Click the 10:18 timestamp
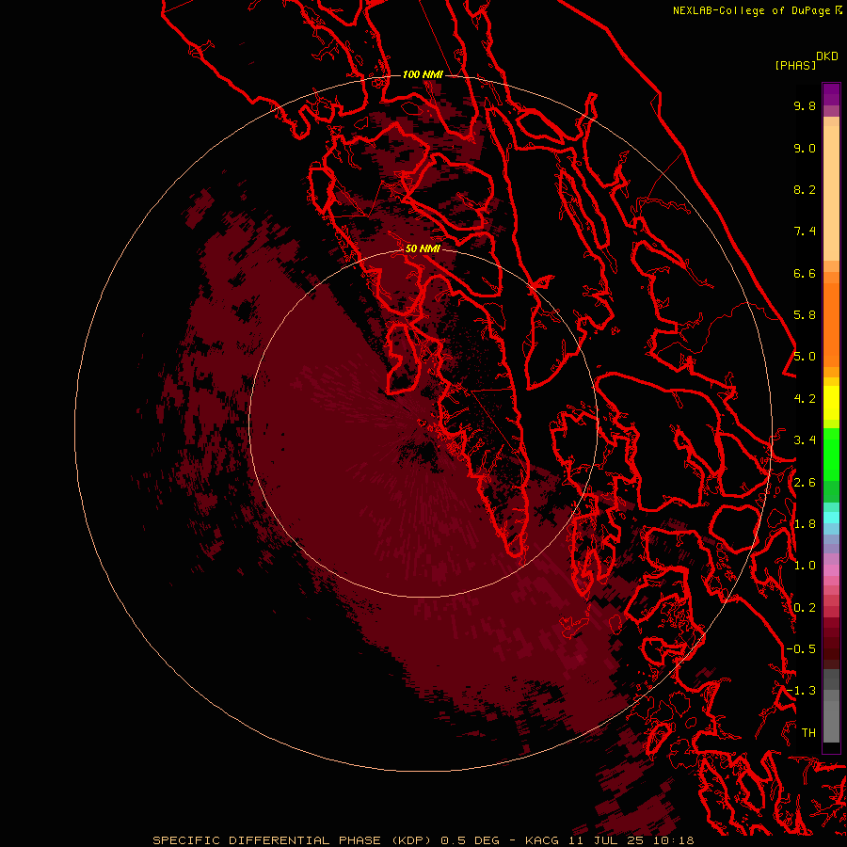Image resolution: width=847 pixels, height=847 pixels. [x=673, y=840]
